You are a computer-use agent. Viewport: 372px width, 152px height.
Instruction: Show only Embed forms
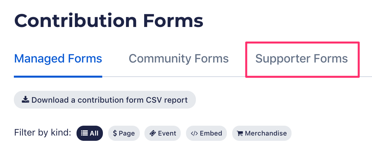(x=206, y=133)
